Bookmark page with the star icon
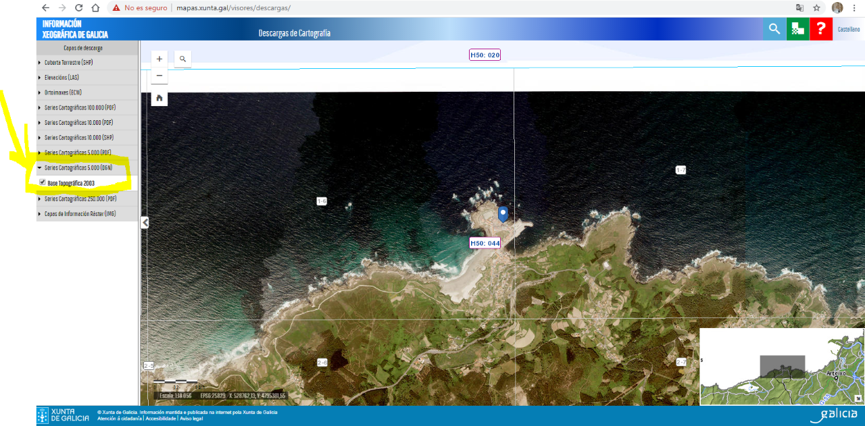The image size is (865, 426). (x=816, y=8)
